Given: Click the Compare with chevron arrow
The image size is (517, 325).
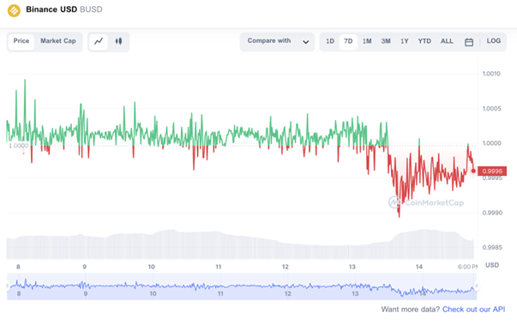Looking at the screenshot, I should 305,42.
